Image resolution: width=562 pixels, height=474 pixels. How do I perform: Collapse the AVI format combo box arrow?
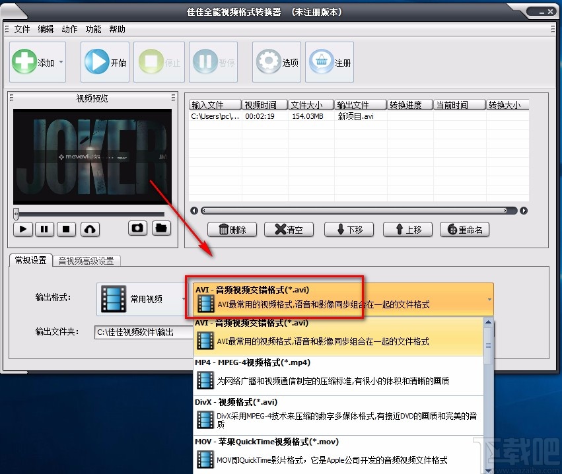coord(489,299)
